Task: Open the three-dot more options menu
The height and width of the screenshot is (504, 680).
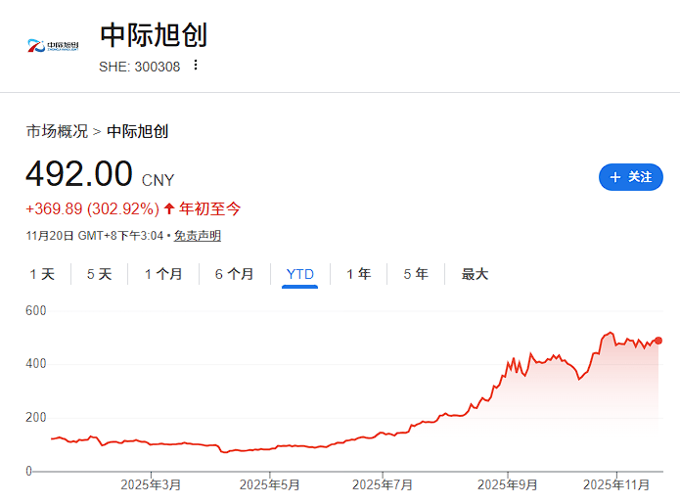Action: [x=196, y=66]
